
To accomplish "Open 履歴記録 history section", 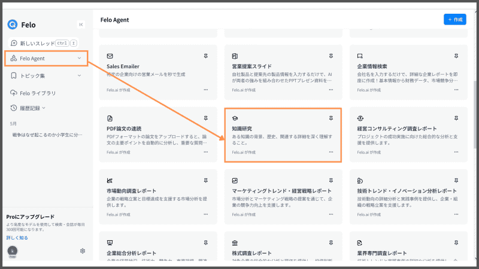I will pos(28,108).
